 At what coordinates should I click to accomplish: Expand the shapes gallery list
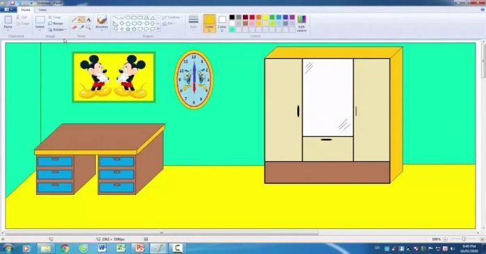(x=158, y=29)
